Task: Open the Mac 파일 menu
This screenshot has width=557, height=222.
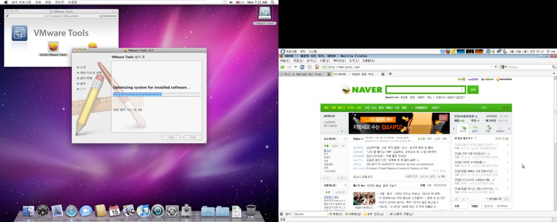Action: click(38, 2)
